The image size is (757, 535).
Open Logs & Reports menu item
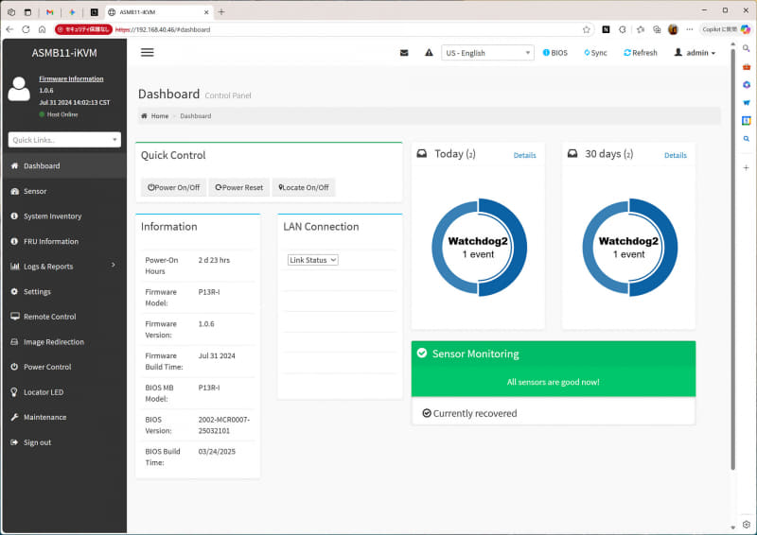point(64,267)
